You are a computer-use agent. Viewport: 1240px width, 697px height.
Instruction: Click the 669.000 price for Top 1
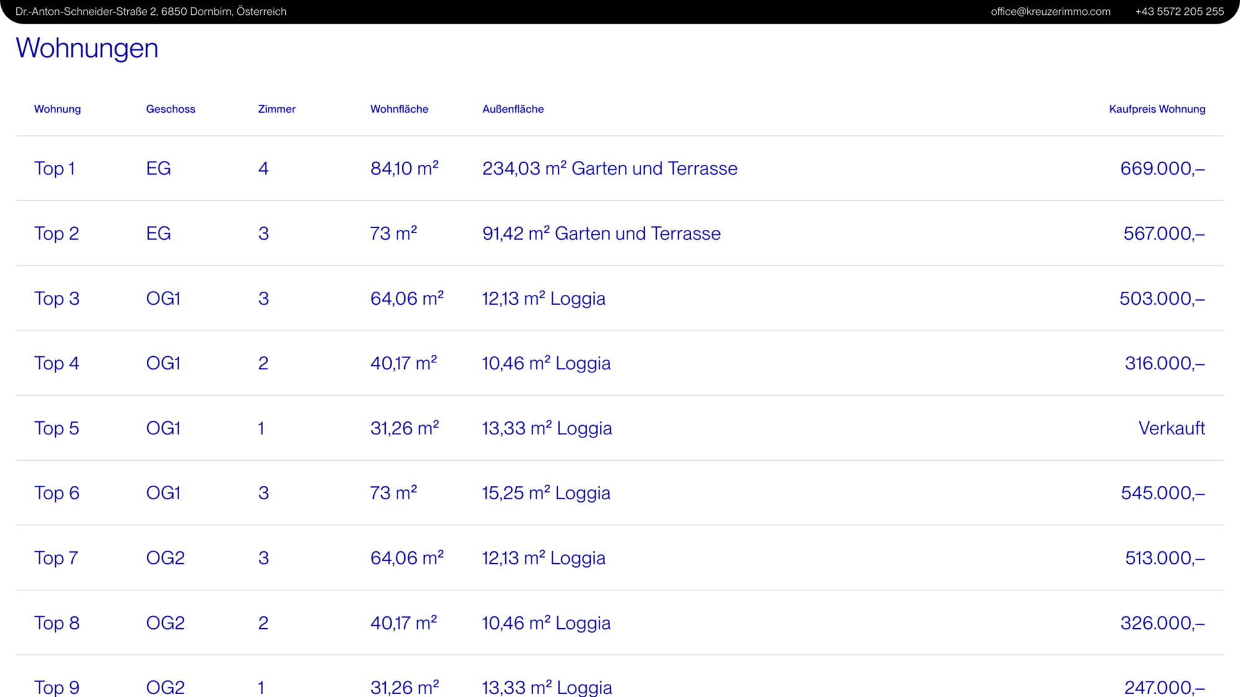click(x=1162, y=169)
